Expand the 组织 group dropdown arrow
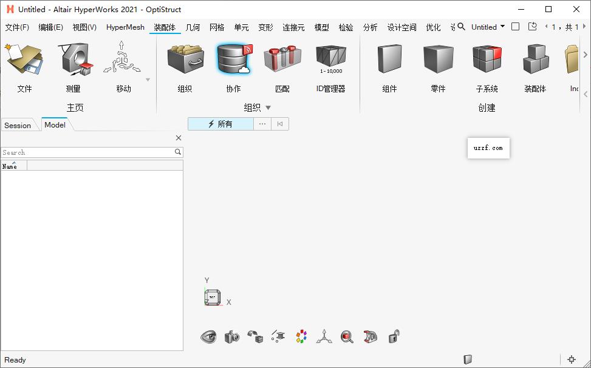Image resolution: width=591 pixels, height=368 pixels. point(268,107)
